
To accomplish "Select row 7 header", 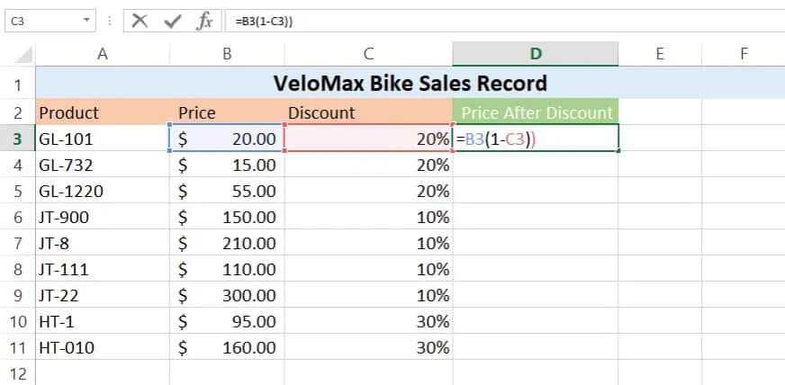I will 17,243.
